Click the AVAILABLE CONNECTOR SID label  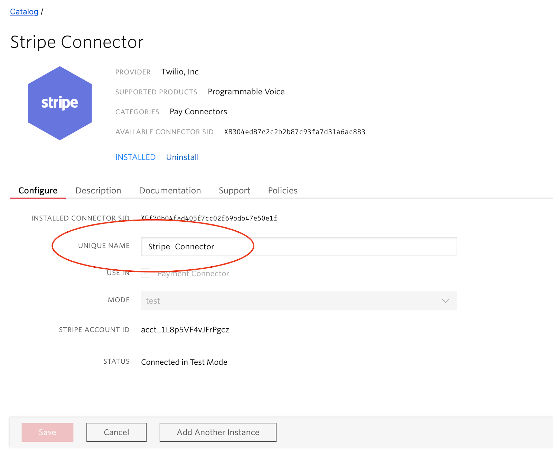[165, 132]
